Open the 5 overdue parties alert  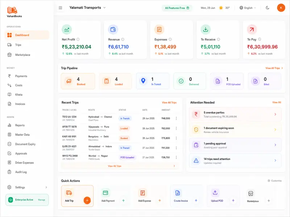click(x=235, y=114)
